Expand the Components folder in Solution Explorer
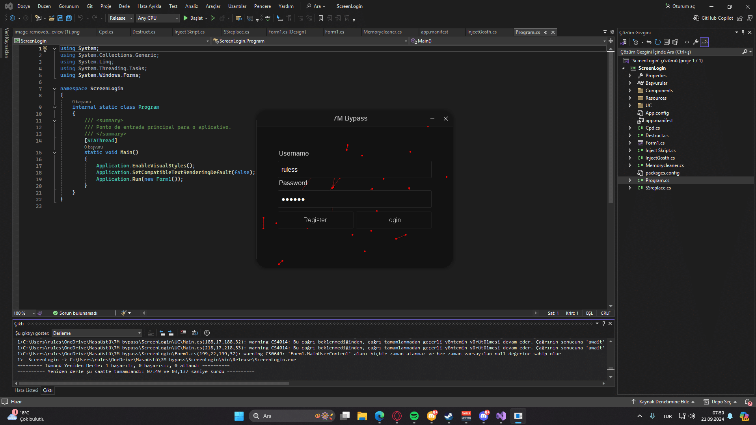 click(x=630, y=91)
